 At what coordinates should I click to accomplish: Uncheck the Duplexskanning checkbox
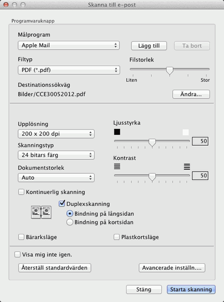62,203
